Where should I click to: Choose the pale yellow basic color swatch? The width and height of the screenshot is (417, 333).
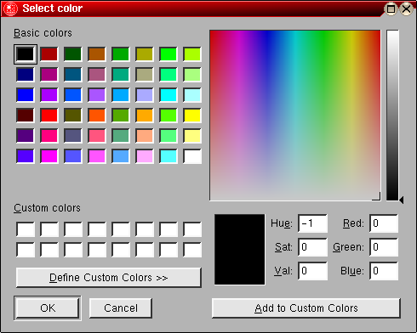(192, 135)
